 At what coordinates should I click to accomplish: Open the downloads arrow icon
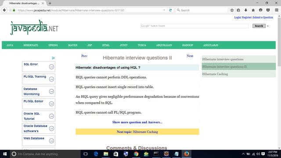click(x=246, y=10)
